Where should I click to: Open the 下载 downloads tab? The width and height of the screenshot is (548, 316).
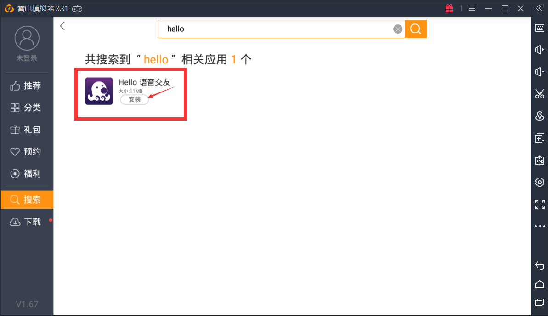click(x=26, y=222)
